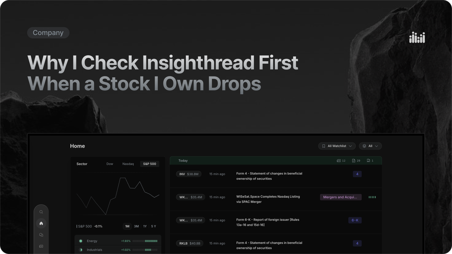Image resolution: width=452 pixels, height=254 pixels.
Task: Click the Energy sector status dot
Action: click(81, 241)
